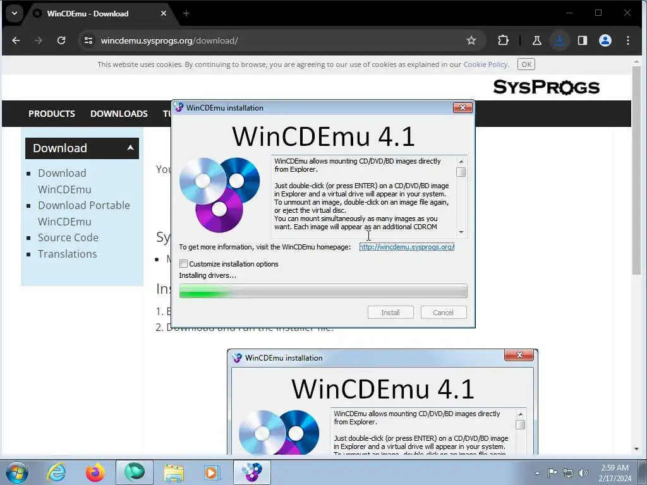Click the WinCDEmu discs logo in installer
647x485 pixels.
point(219,195)
